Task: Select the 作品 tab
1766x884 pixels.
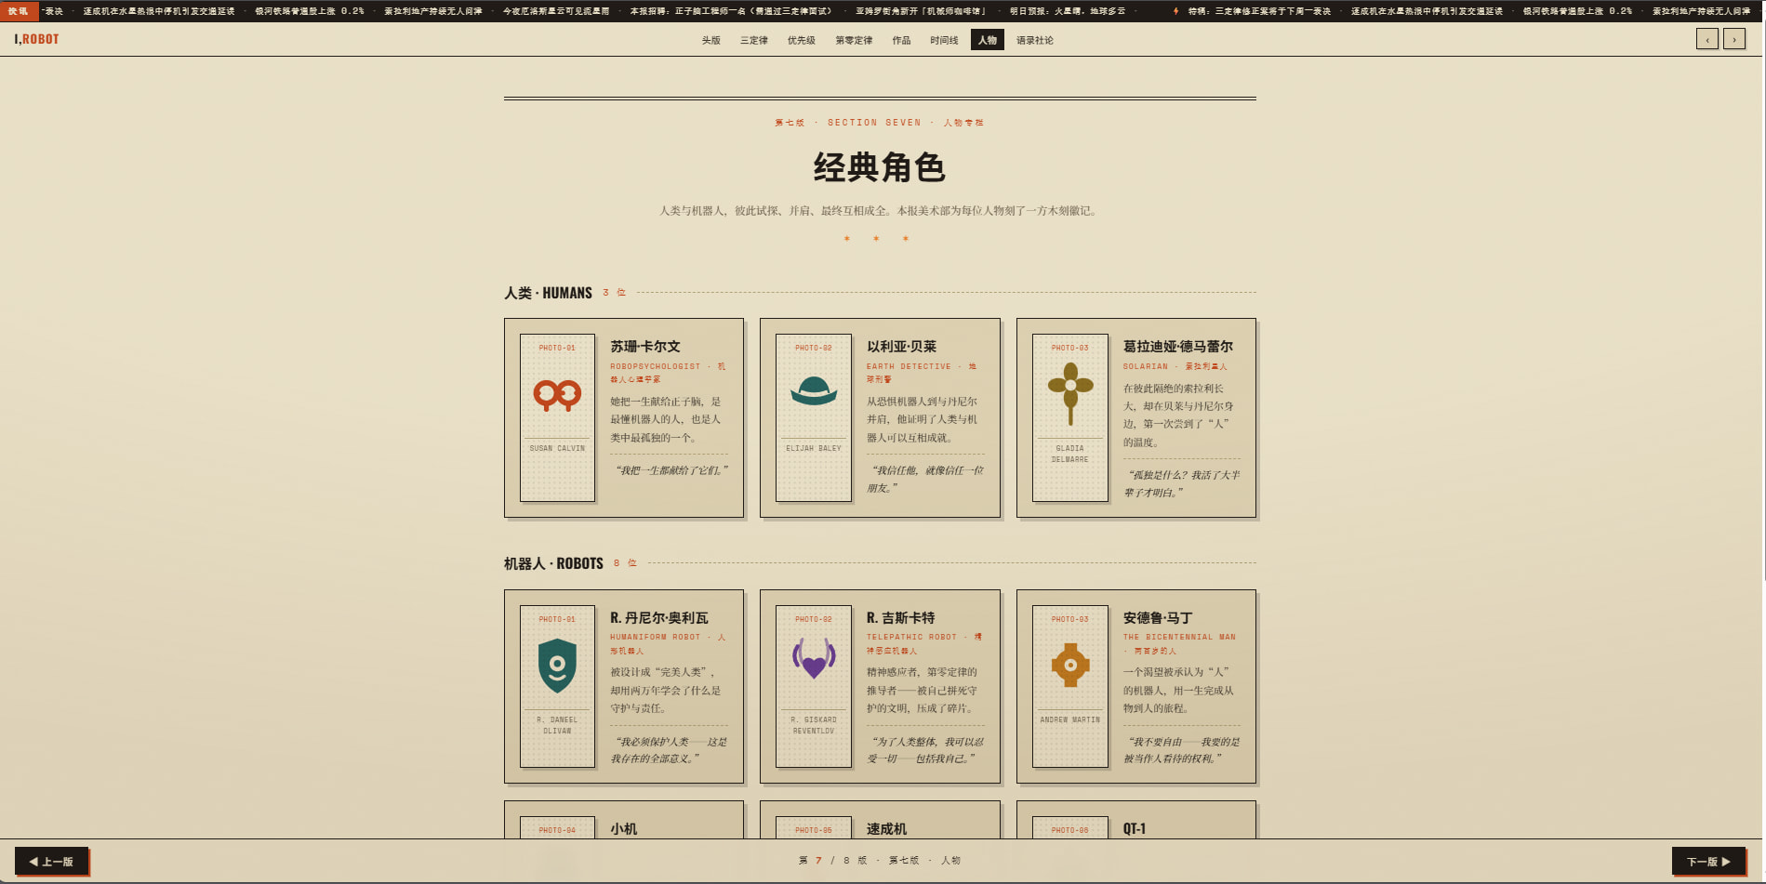Action: pyautogui.click(x=901, y=40)
